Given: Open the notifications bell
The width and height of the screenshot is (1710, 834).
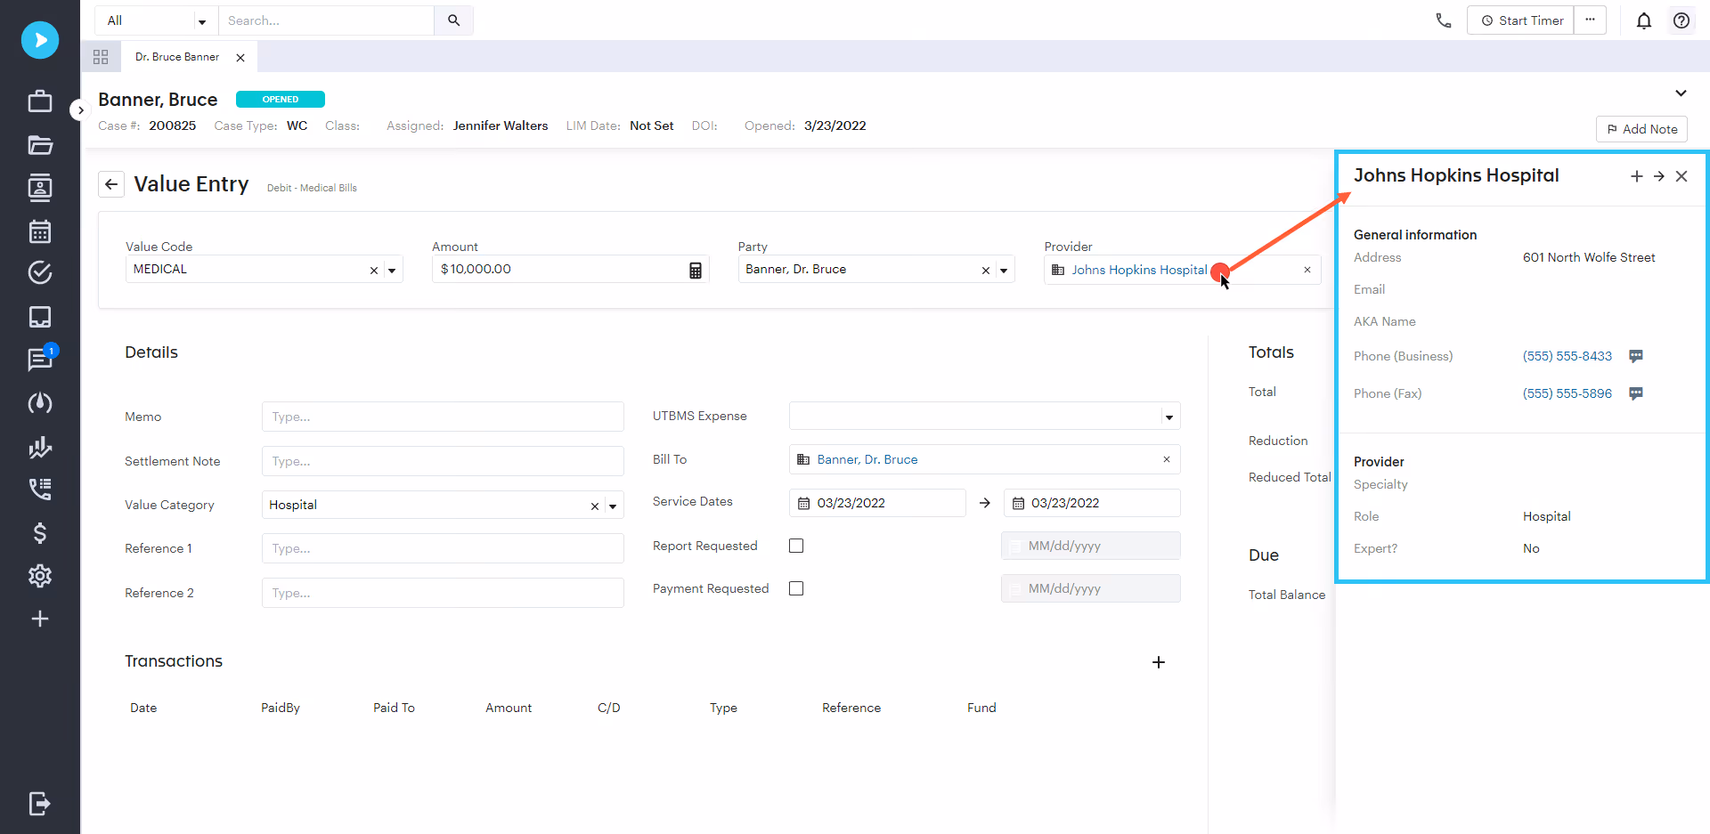Looking at the screenshot, I should 1644,20.
